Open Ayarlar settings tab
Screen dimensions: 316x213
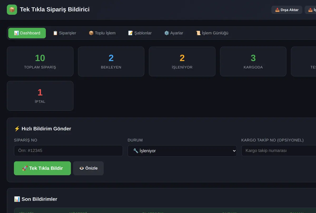(174, 33)
